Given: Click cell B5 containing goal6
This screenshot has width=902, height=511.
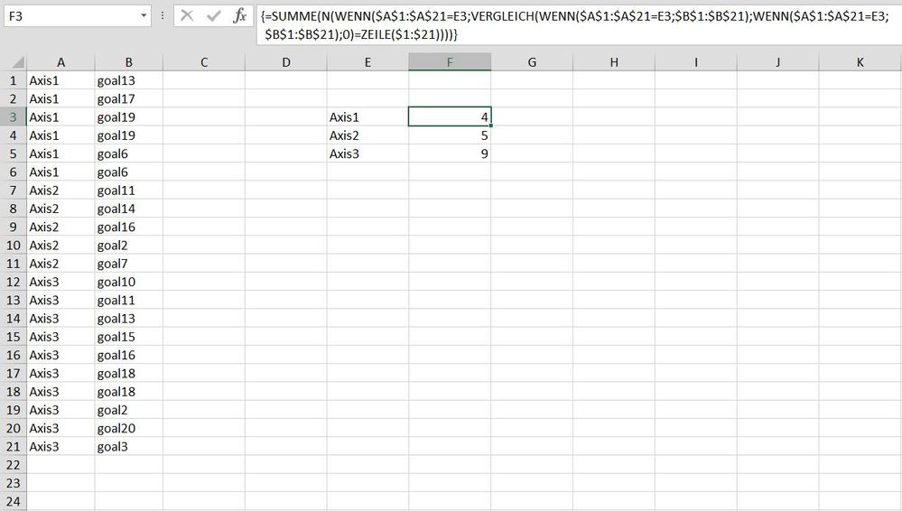Looking at the screenshot, I should pos(129,153).
